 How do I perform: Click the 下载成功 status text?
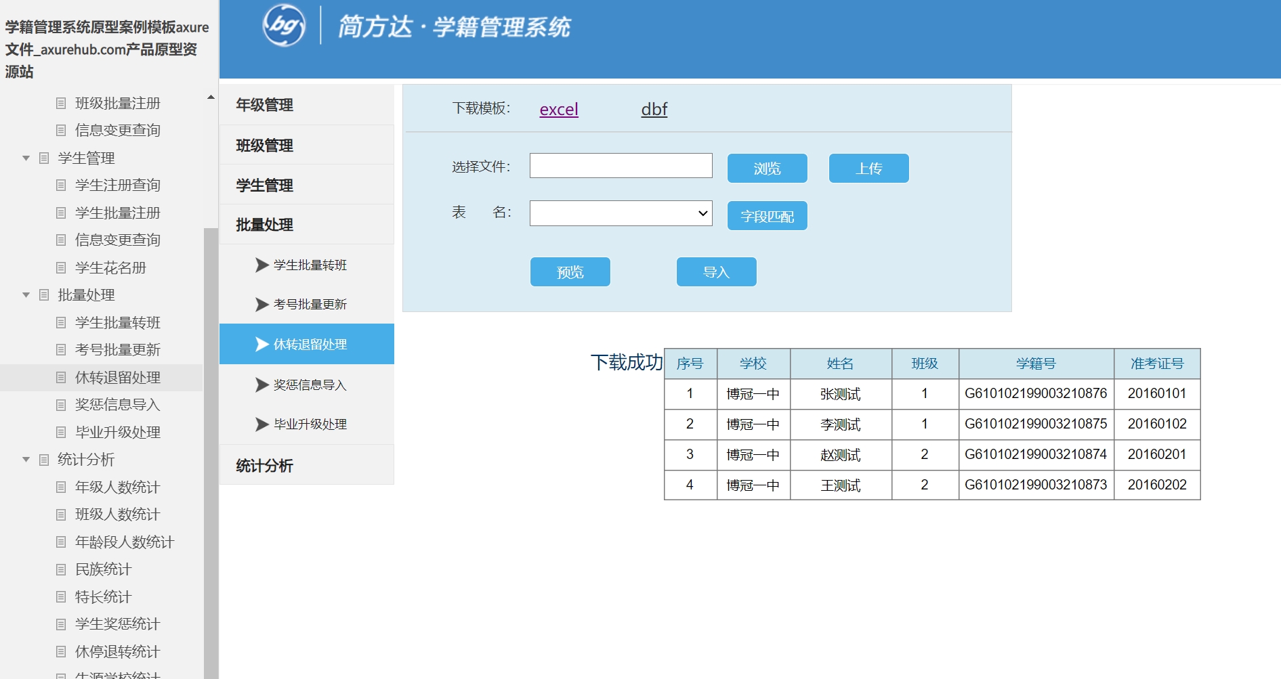627,362
